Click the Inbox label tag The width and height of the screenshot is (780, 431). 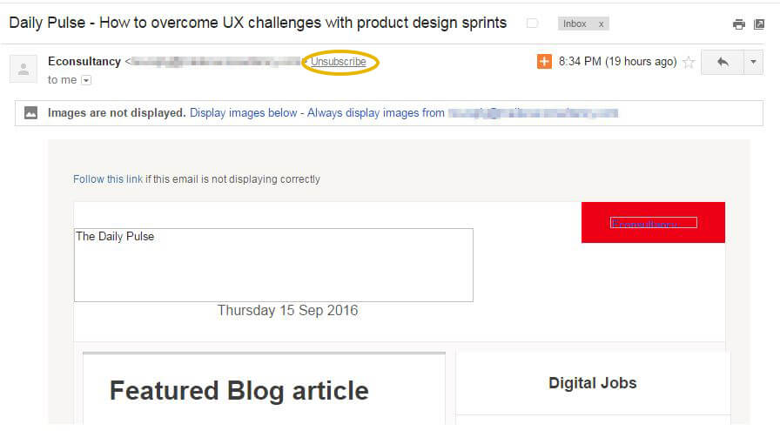[575, 24]
